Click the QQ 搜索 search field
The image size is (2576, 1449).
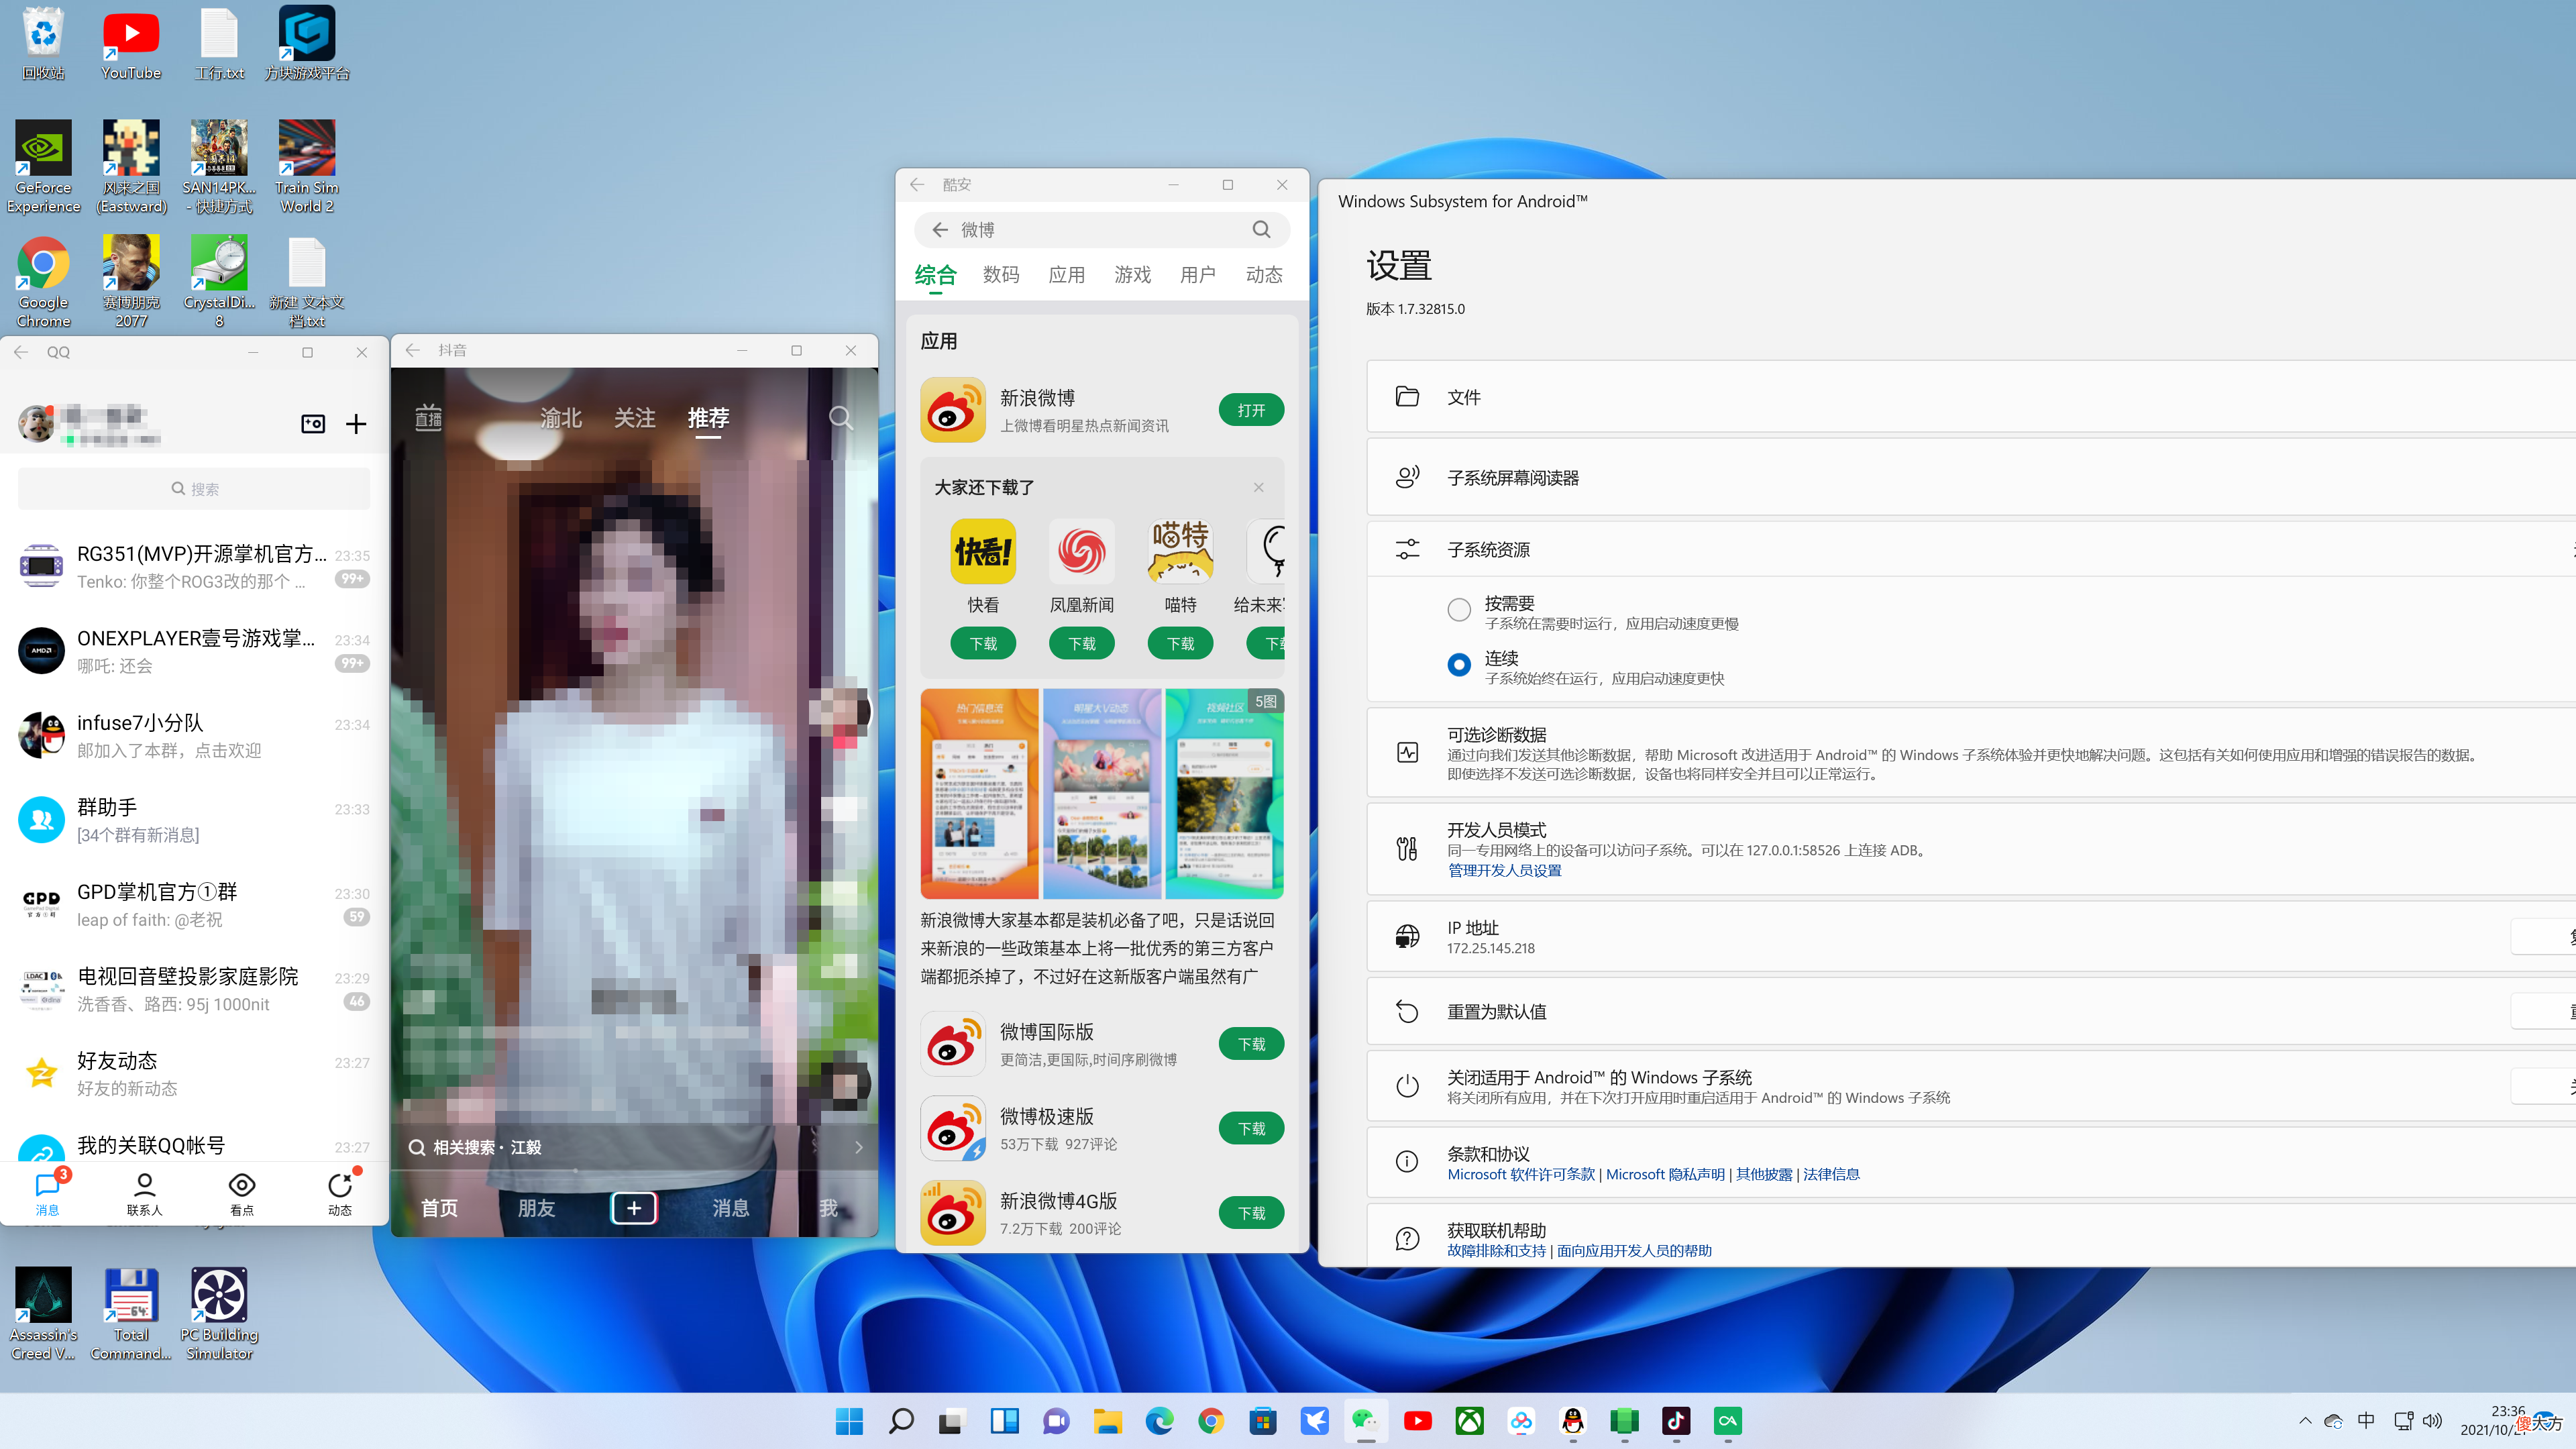(x=194, y=489)
